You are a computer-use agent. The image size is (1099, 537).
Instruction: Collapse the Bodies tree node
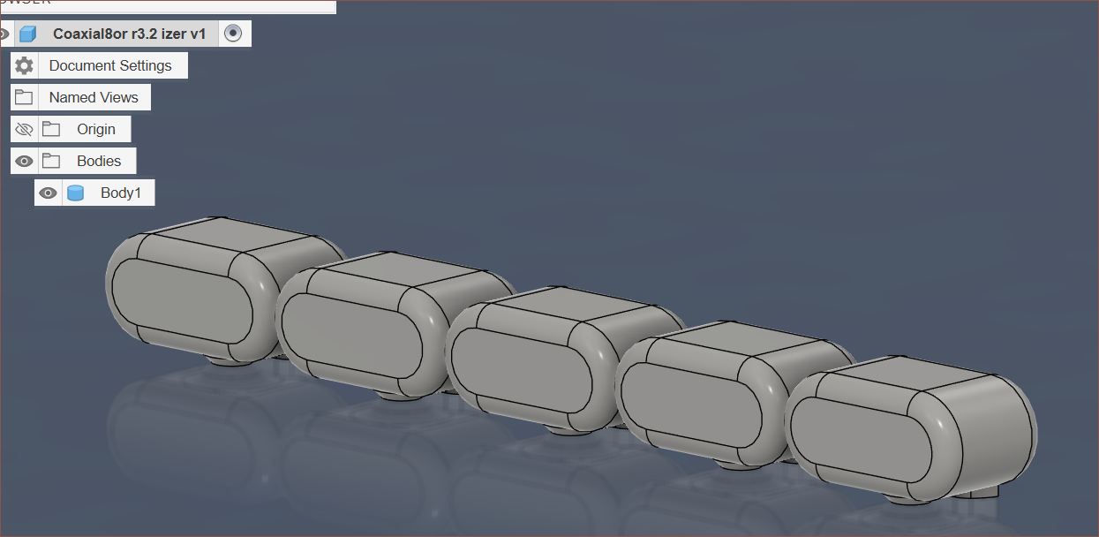99,161
